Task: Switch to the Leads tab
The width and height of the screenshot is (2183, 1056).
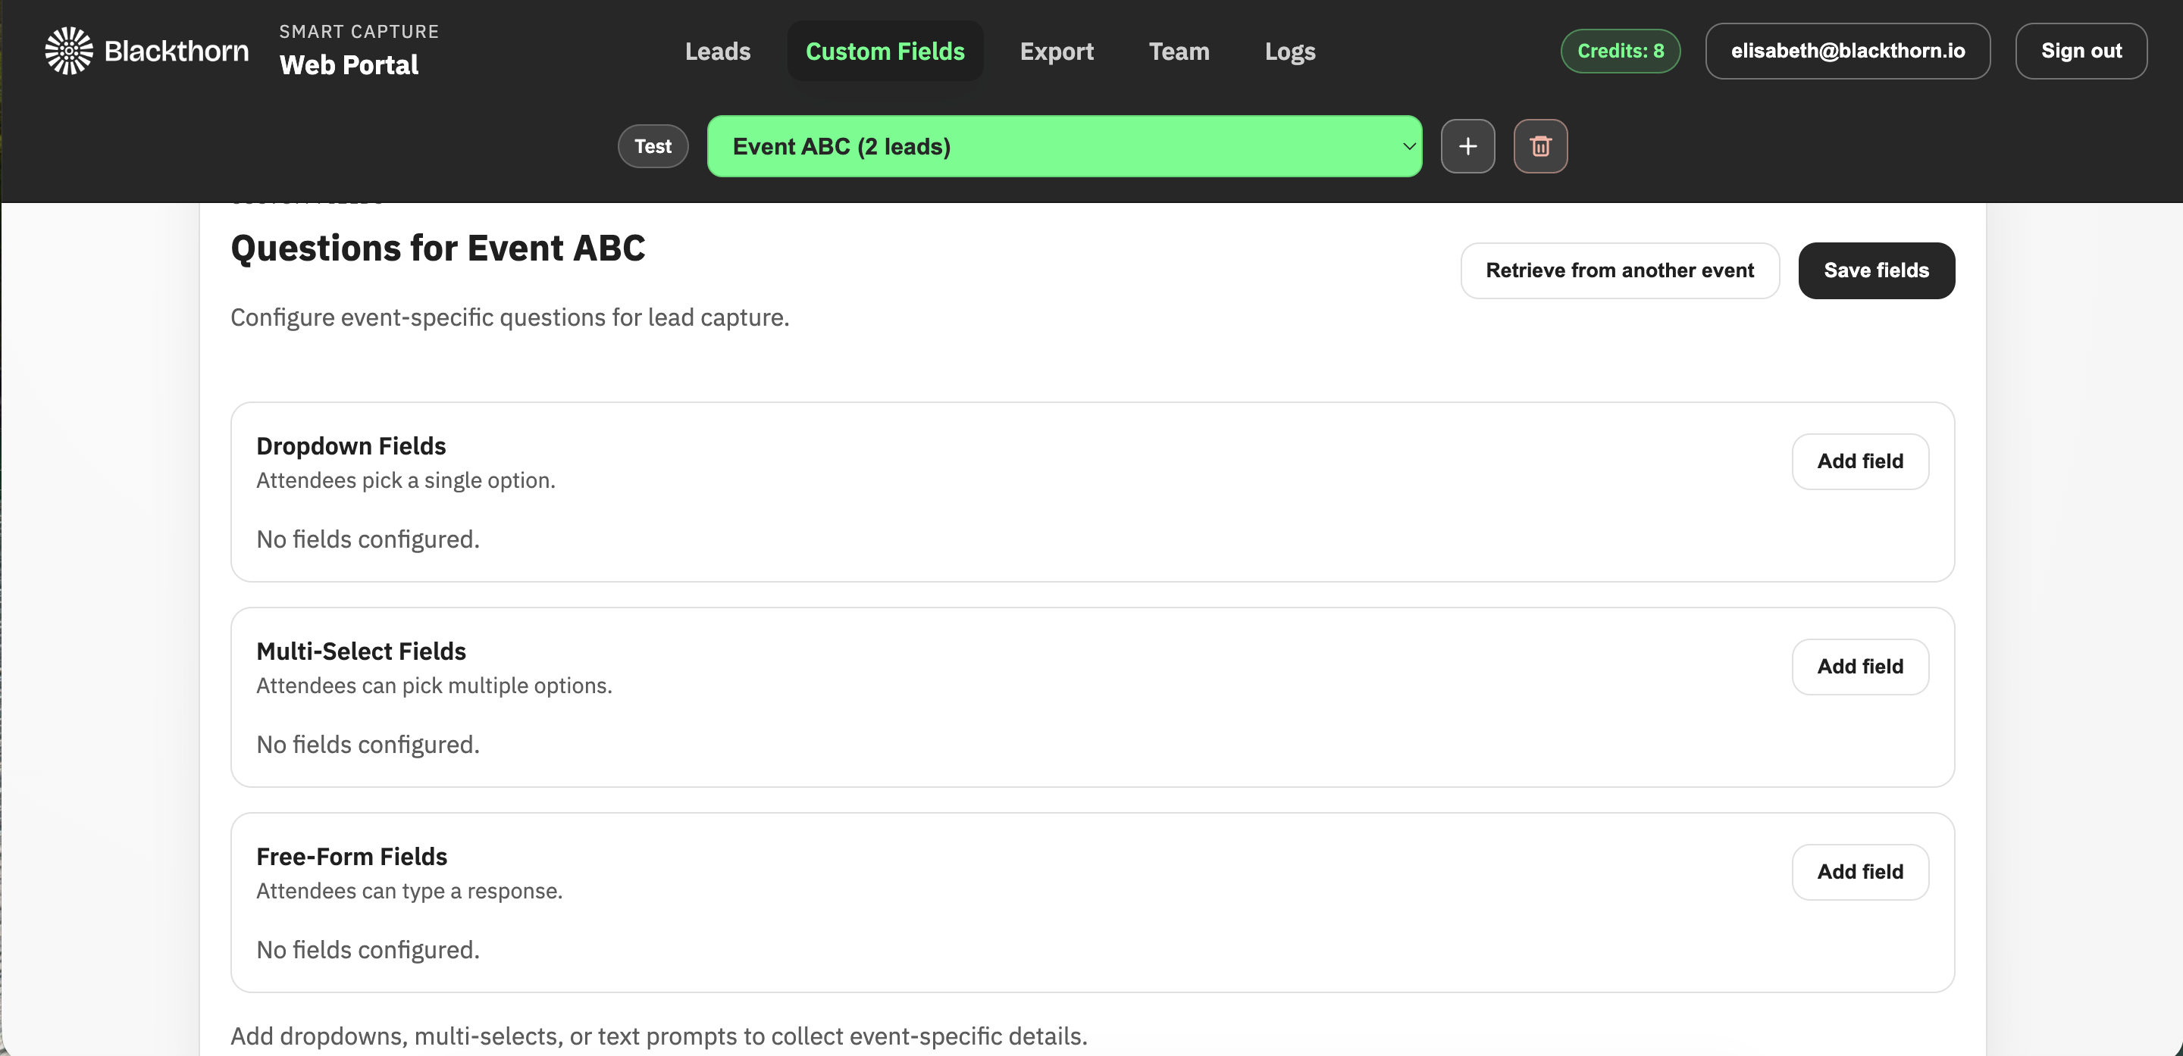Action: point(717,51)
